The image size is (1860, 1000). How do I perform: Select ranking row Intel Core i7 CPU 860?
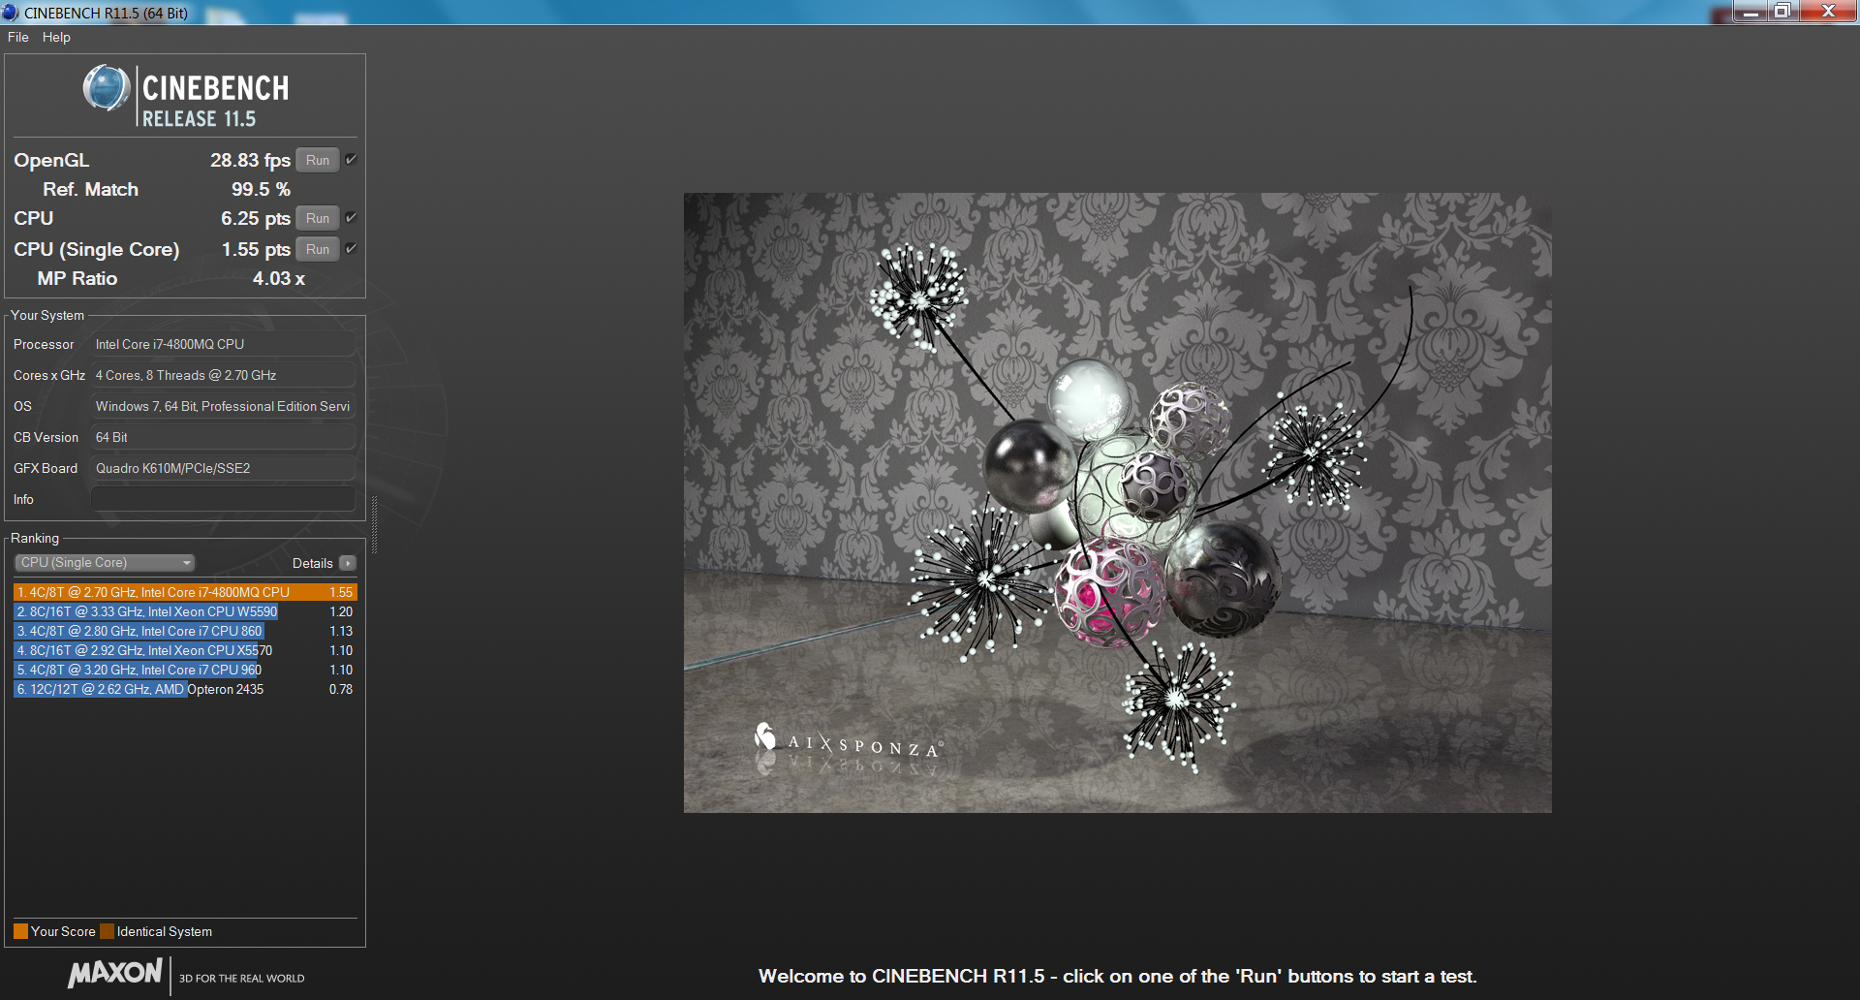click(x=185, y=631)
